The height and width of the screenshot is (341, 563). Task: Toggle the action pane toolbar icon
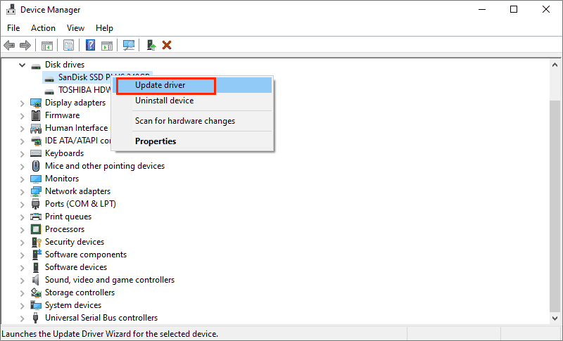pyautogui.click(x=107, y=46)
